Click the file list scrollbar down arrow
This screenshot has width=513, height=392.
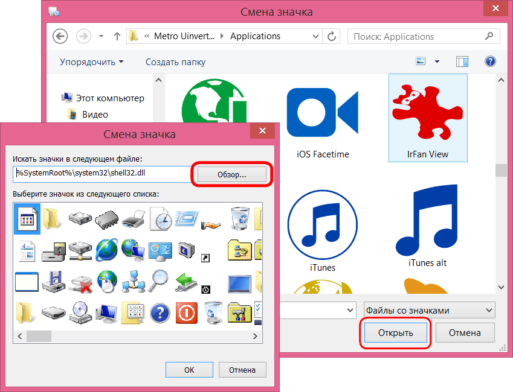point(501,287)
